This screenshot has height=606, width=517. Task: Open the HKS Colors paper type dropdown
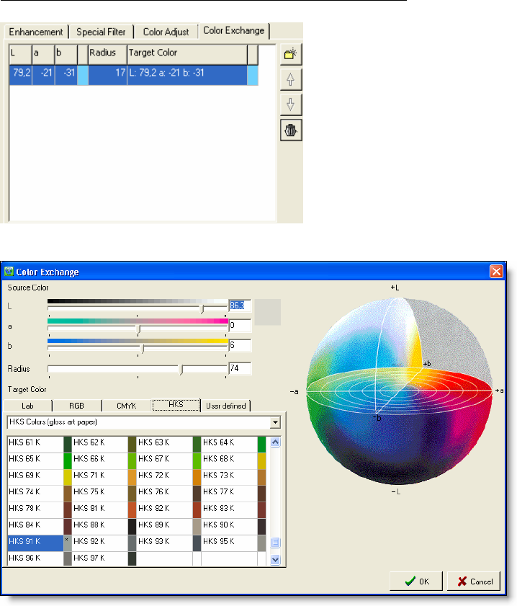tap(275, 422)
